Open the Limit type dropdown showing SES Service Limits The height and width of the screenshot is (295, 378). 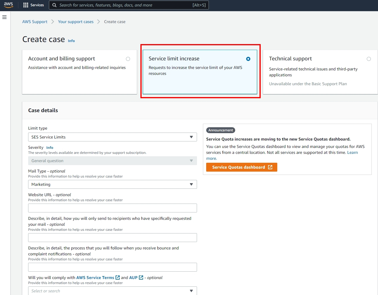coord(113,137)
